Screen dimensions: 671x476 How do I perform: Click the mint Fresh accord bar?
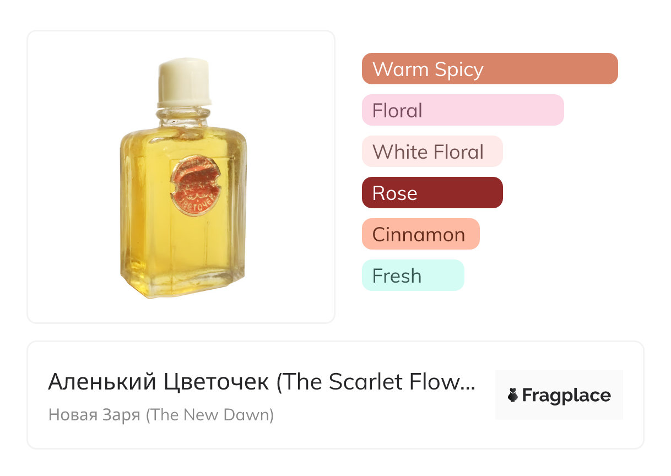tap(413, 275)
